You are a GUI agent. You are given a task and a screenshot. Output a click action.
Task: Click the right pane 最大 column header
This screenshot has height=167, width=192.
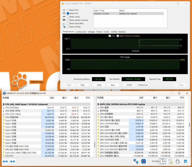(168, 98)
